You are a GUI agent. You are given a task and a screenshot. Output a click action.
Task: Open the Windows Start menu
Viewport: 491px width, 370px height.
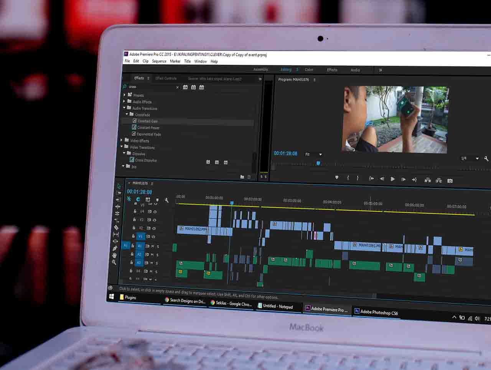[x=112, y=297]
